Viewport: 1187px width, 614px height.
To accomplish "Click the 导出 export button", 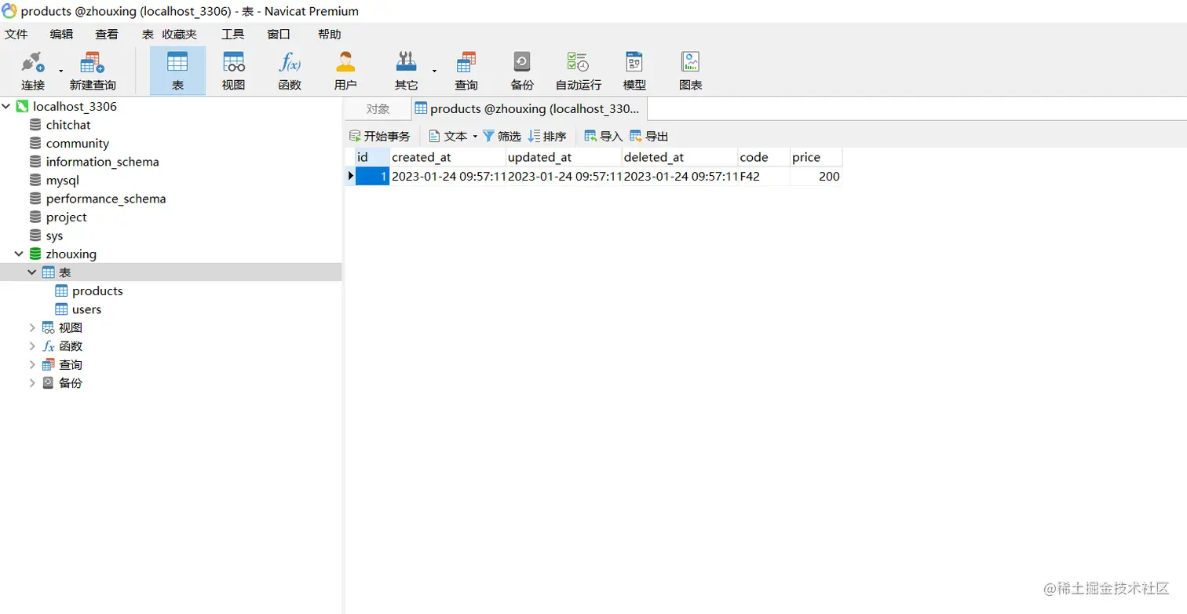I will (649, 137).
